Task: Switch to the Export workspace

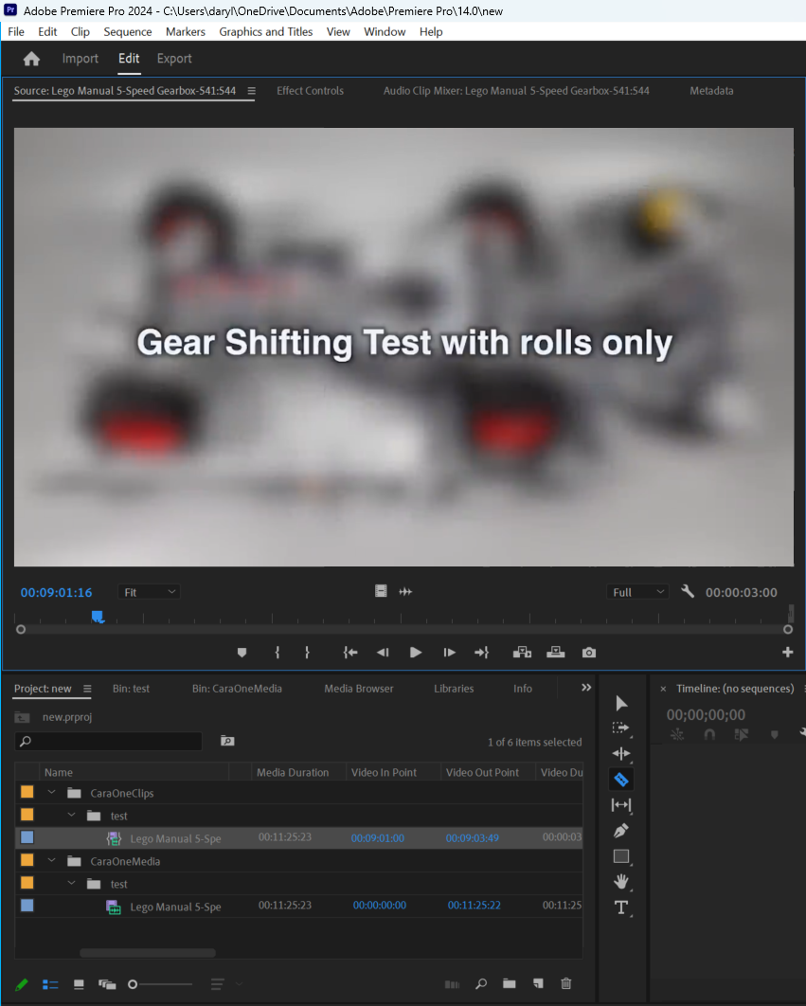Action: pyautogui.click(x=174, y=59)
